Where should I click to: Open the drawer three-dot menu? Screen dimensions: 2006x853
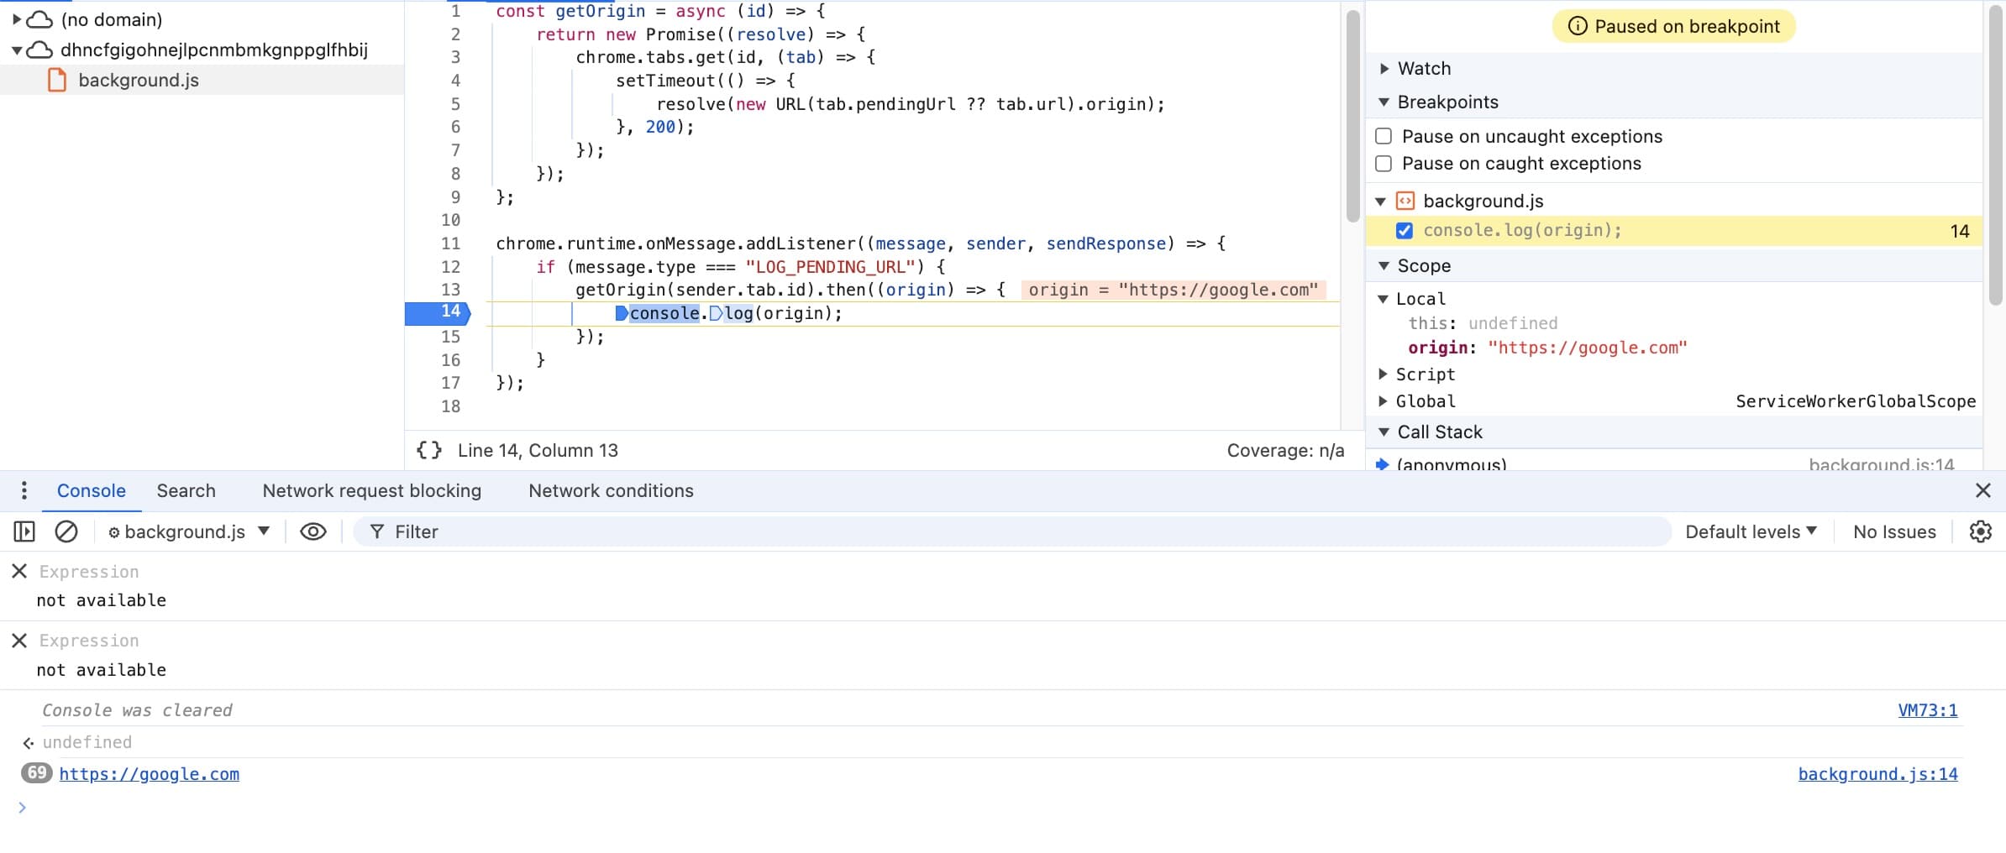[x=24, y=490]
